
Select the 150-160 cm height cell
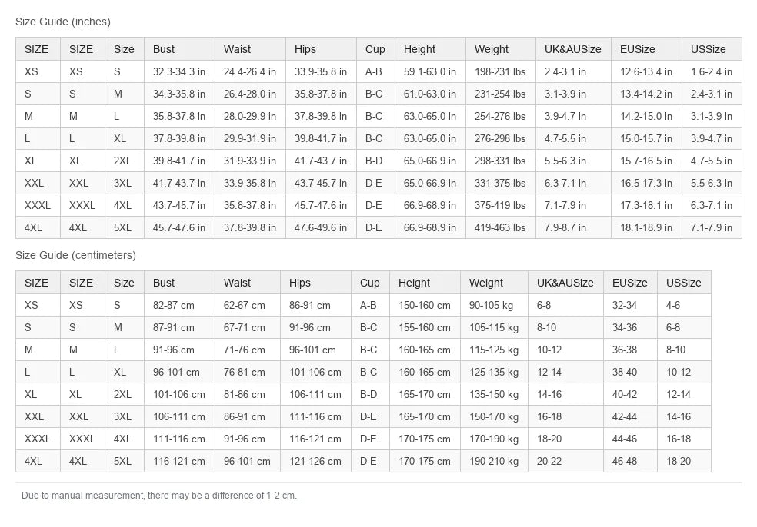tap(425, 305)
